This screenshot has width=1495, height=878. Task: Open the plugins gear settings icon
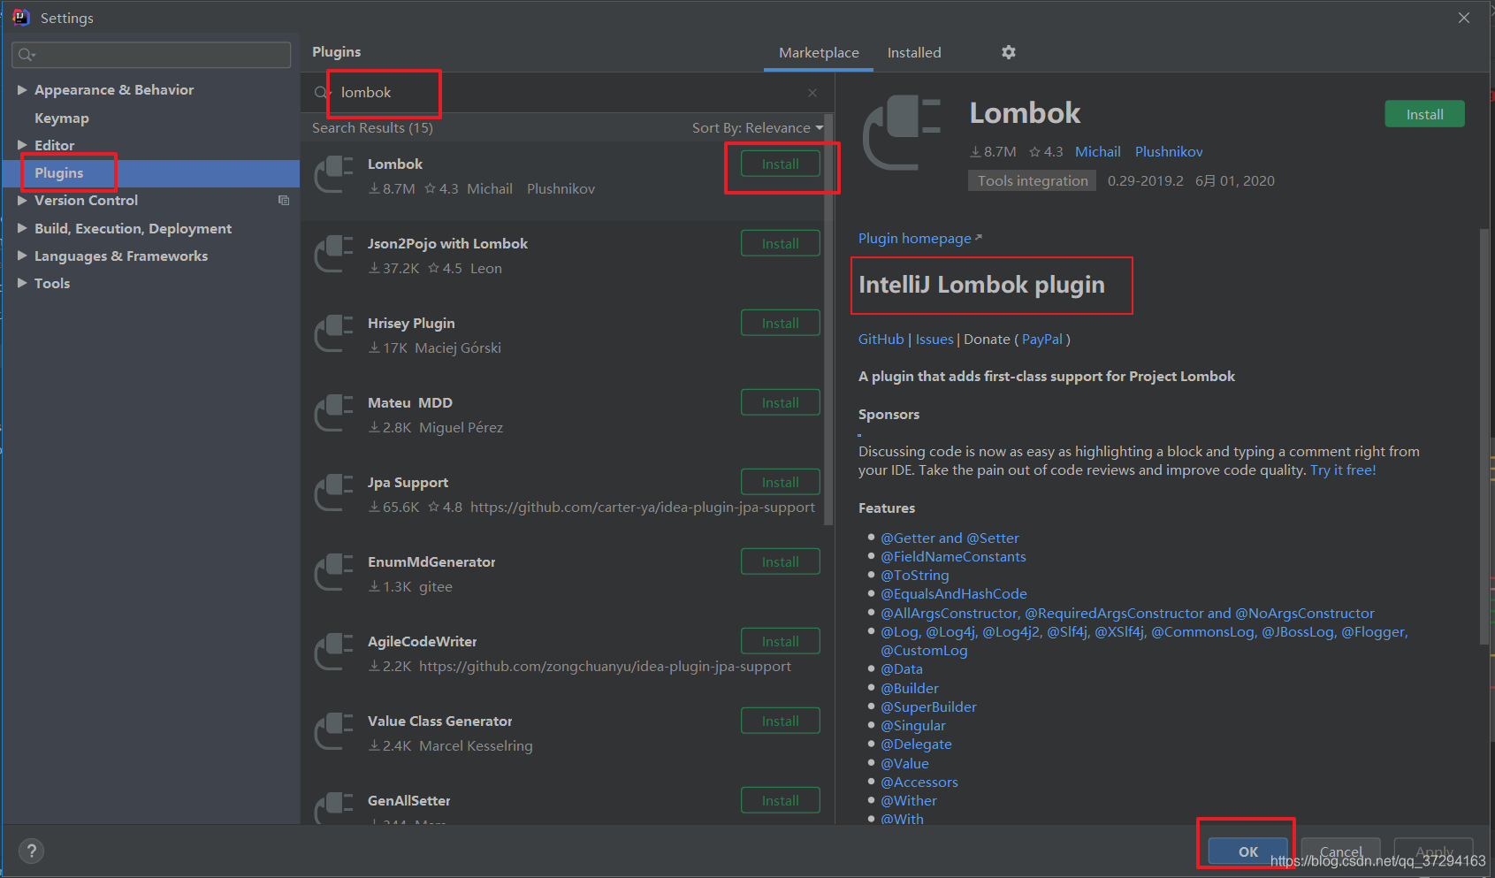pos(1008,52)
